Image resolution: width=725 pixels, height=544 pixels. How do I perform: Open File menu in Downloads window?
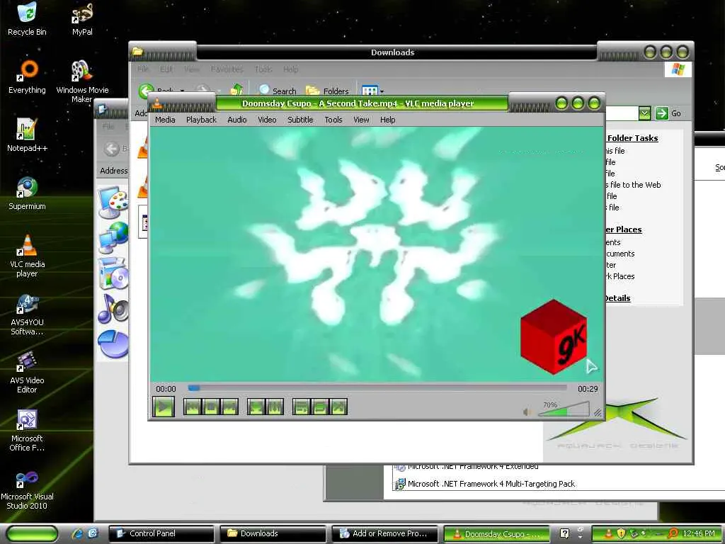(143, 69)
